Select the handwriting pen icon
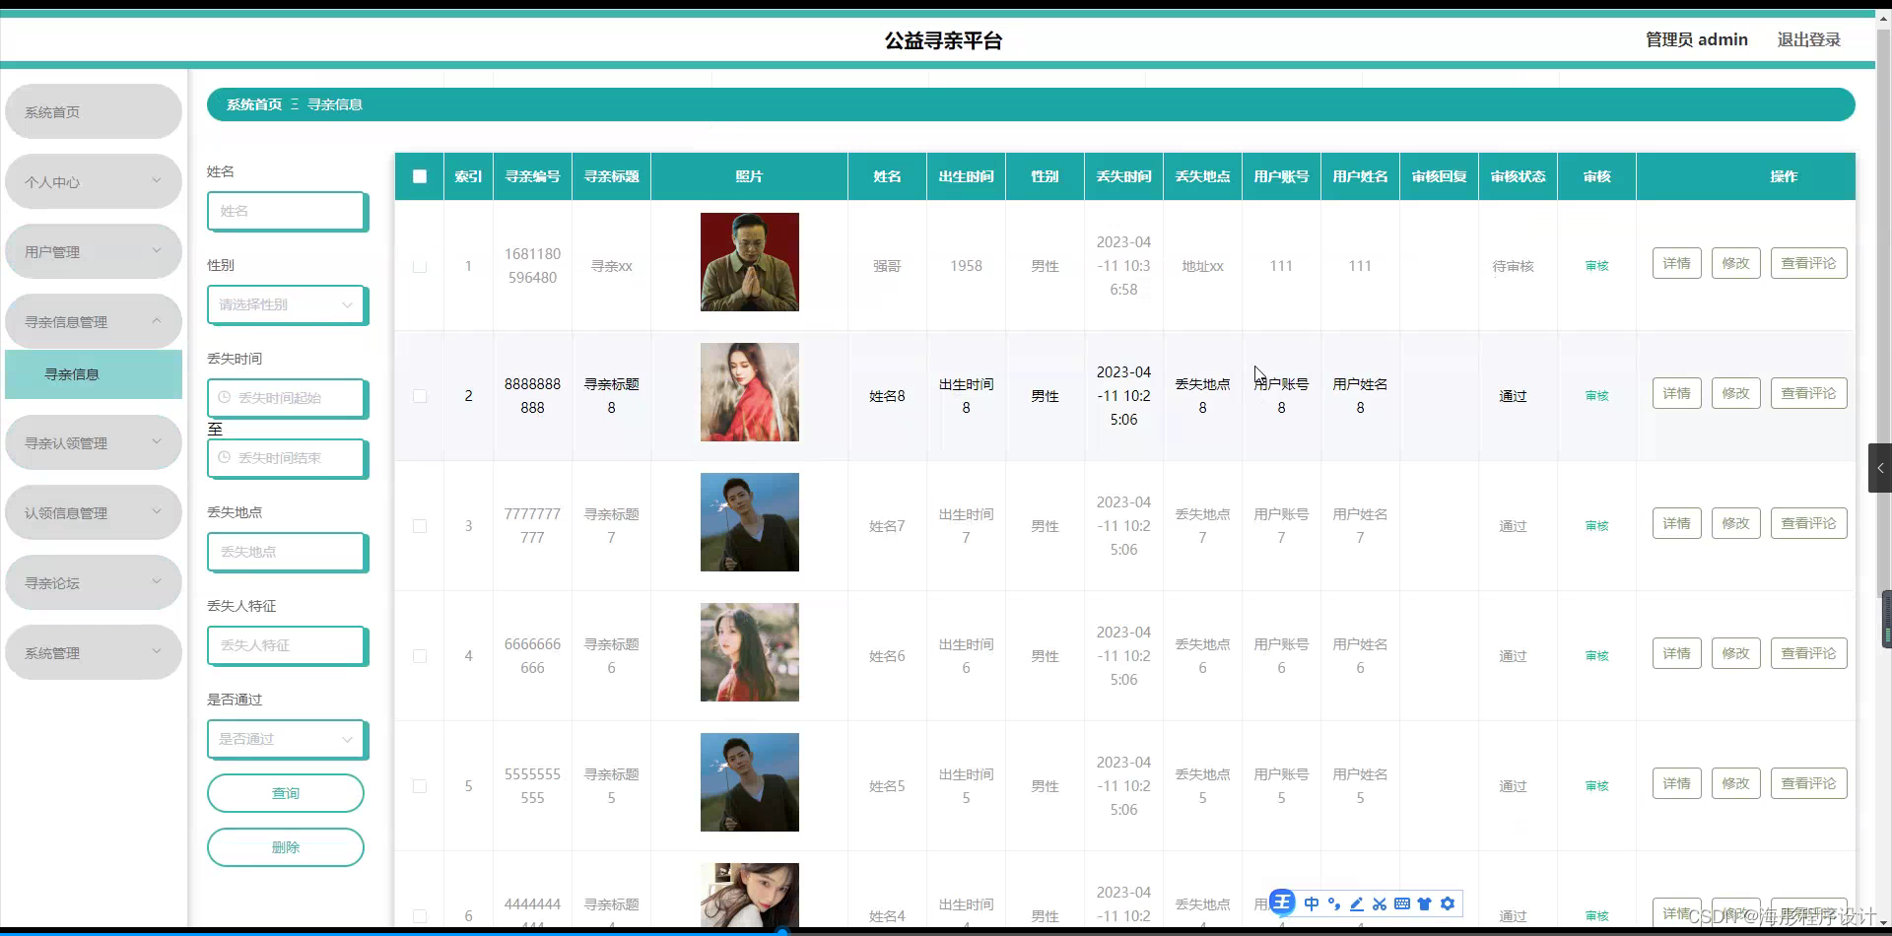 1357,903
